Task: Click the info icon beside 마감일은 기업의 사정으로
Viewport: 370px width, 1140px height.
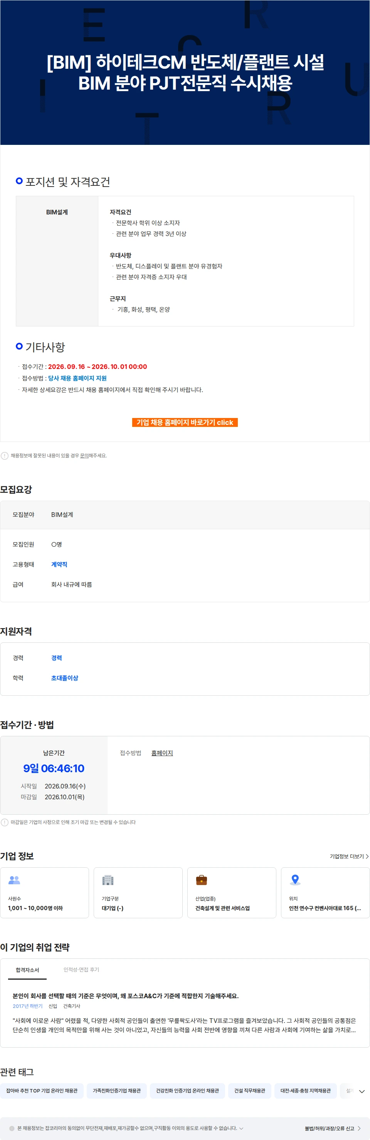Action: 4,822
